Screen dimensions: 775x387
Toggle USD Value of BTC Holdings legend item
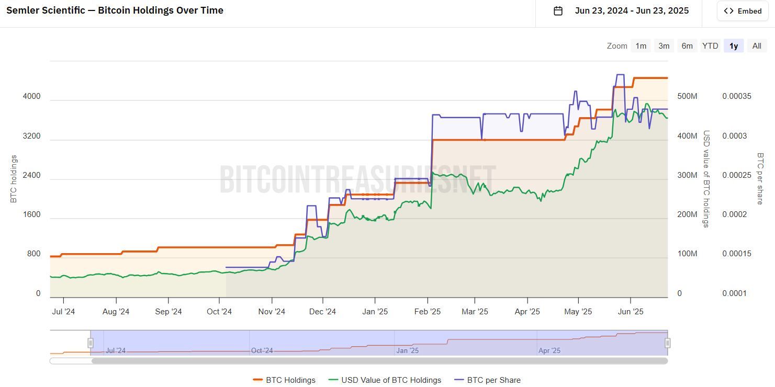[x=385, y=380]
